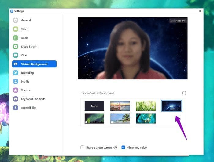Go to the Share Screen tab
This screenshot has height=162, width=214.
point(34,47)
